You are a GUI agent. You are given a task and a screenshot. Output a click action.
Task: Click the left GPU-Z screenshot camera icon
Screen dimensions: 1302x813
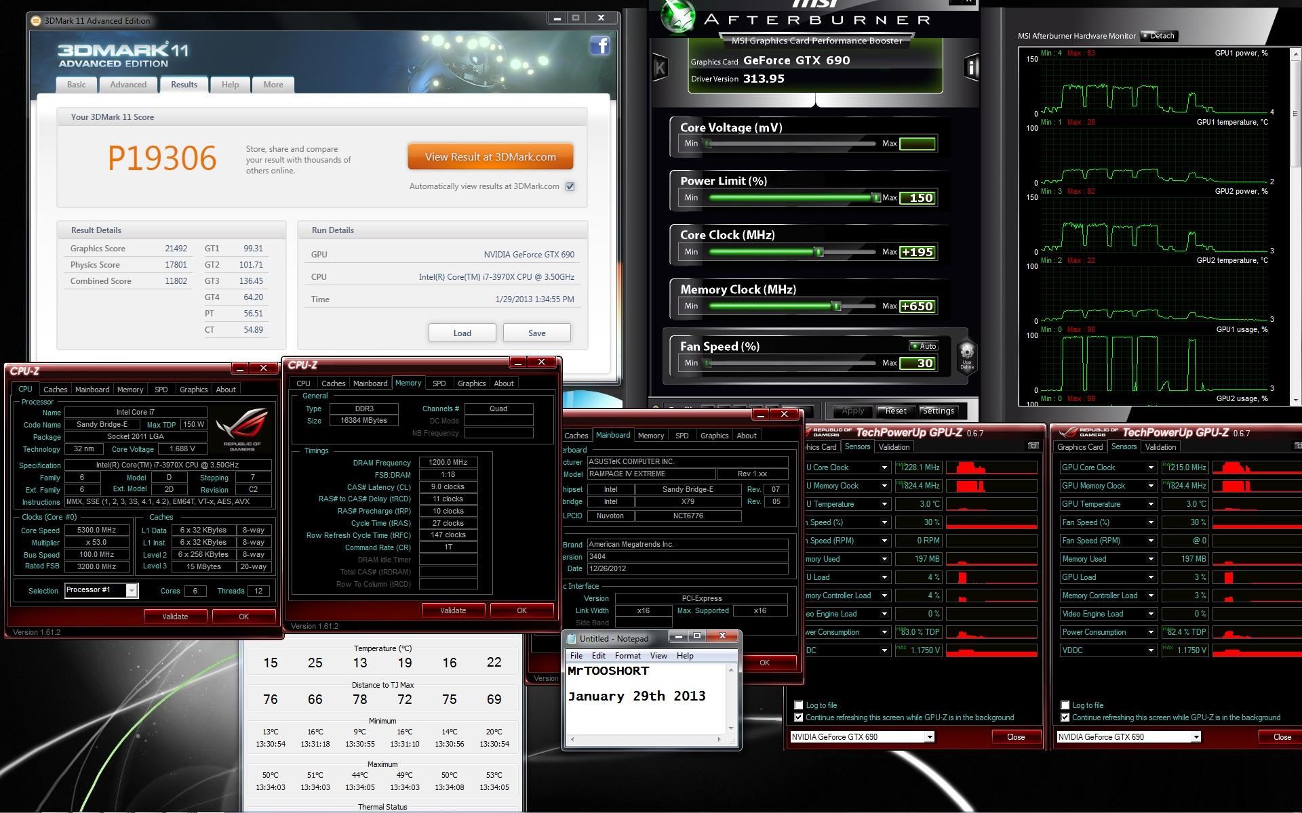pos(1033,446)
